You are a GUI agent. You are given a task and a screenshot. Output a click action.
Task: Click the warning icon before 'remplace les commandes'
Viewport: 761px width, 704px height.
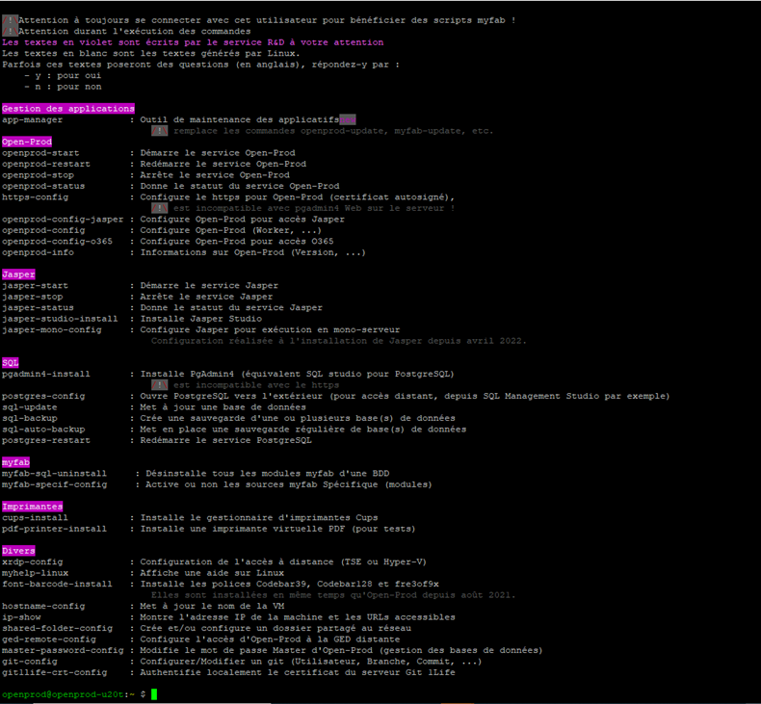159,131
